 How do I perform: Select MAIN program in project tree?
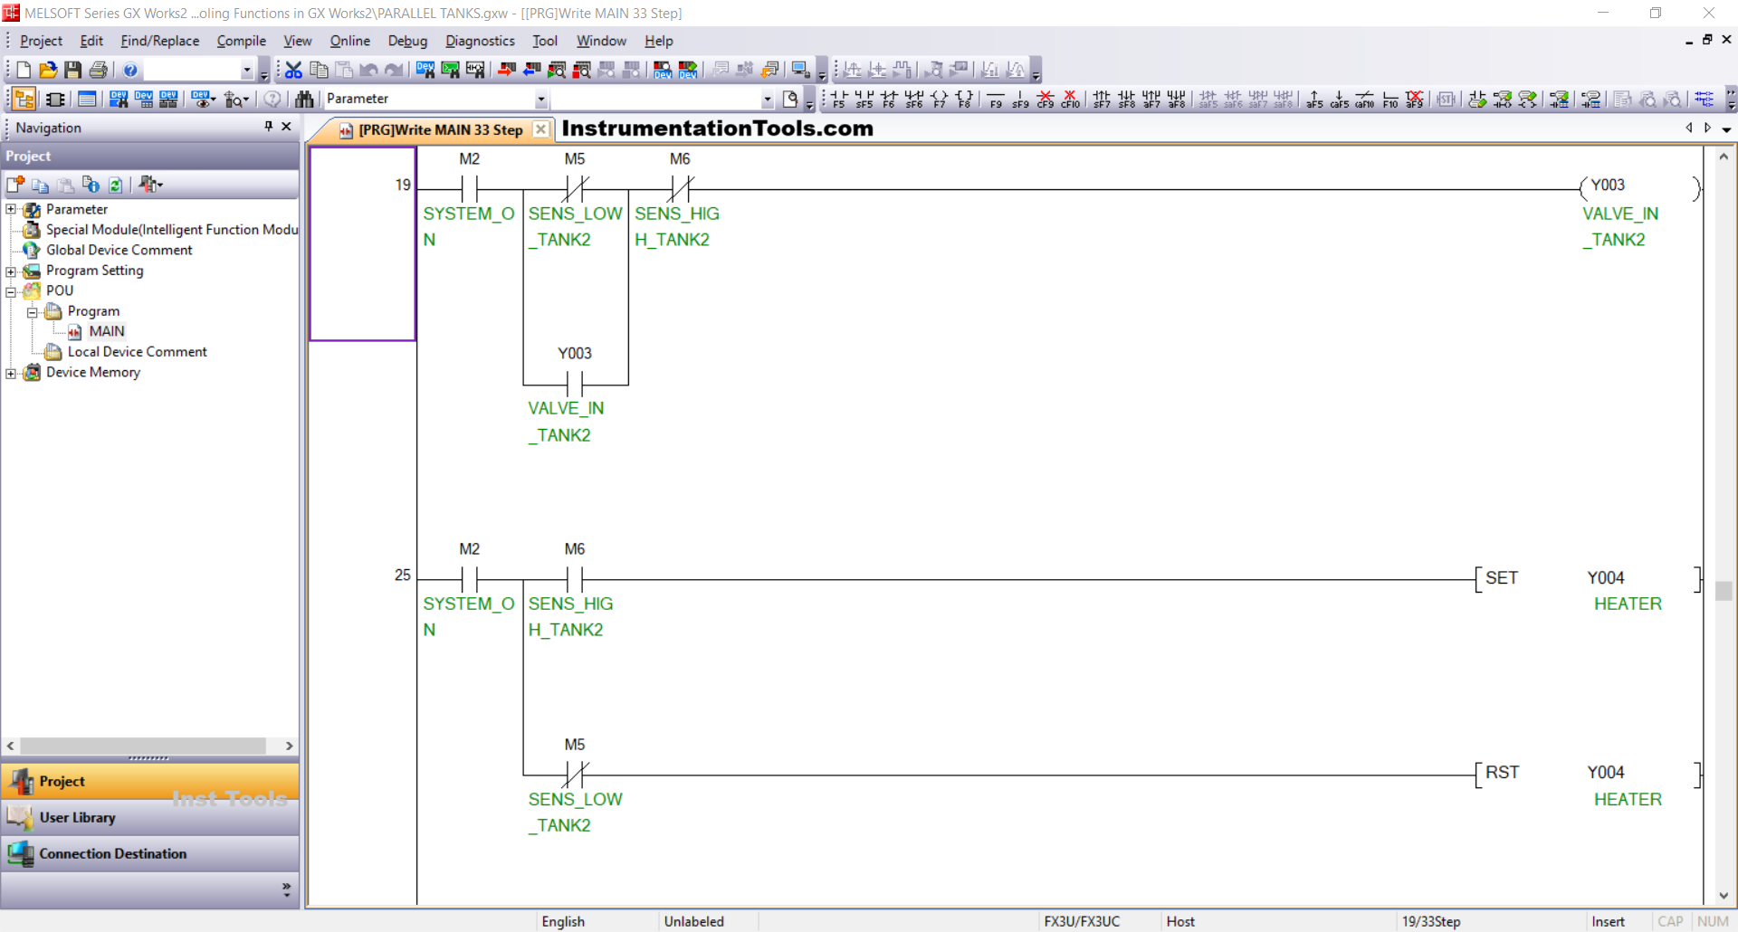coord(106,331)
